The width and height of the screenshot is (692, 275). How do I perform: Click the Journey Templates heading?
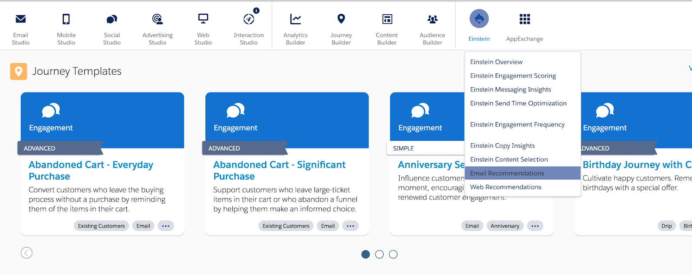77,71
